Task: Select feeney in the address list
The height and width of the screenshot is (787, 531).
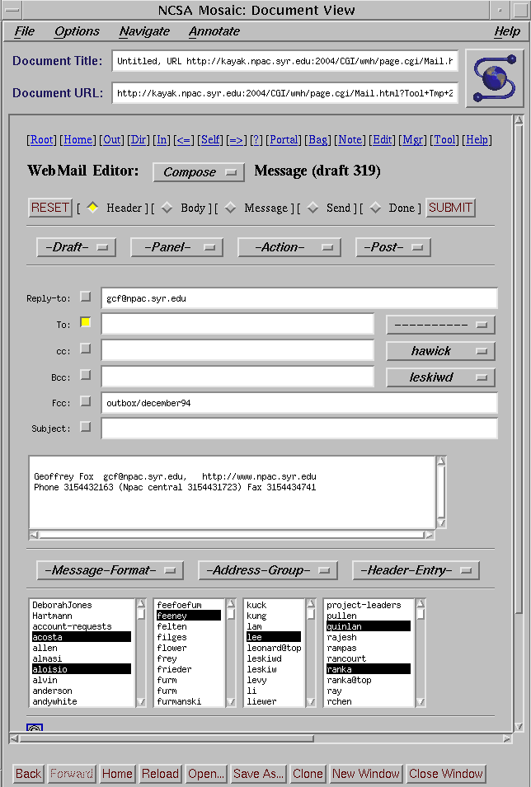Action: pyautogui.click(x=188, y=616)
